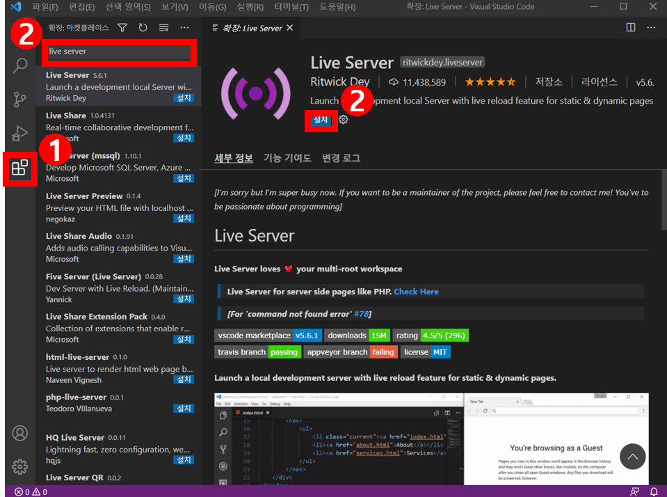The image size is (667, 497).
Task: Click the Live Server extension logo
Action: click(x=256, y=93)
